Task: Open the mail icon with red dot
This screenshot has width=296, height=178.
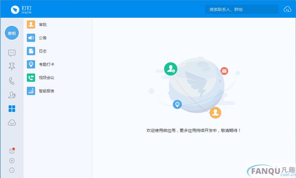Action: point(12,151)
